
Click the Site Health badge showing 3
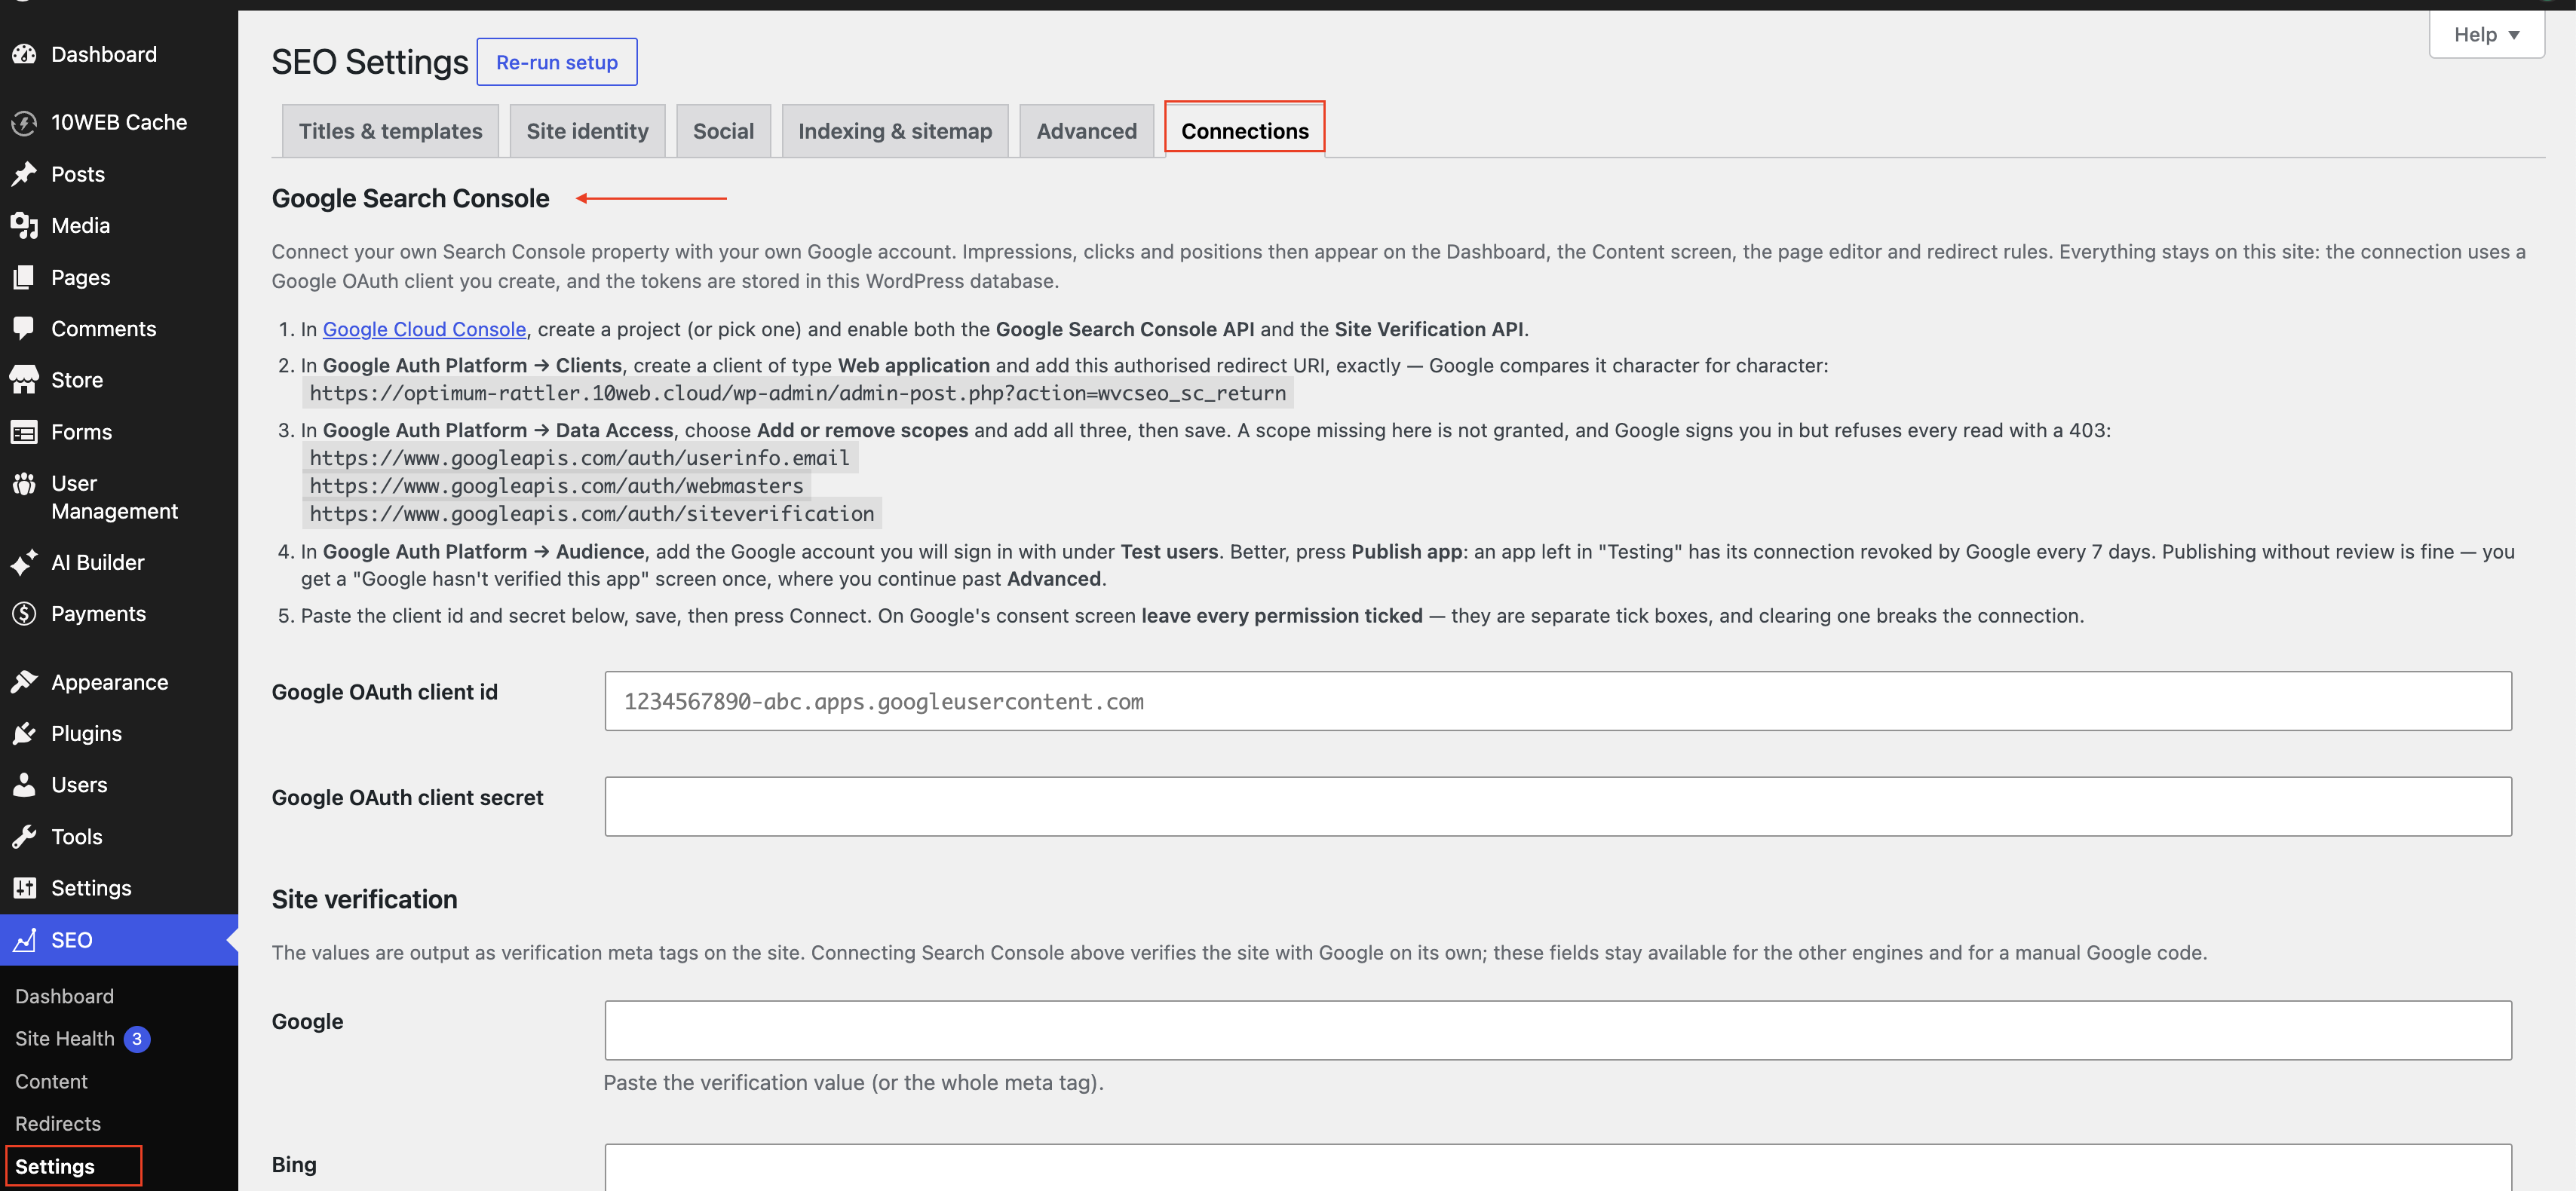[137, 1039]
